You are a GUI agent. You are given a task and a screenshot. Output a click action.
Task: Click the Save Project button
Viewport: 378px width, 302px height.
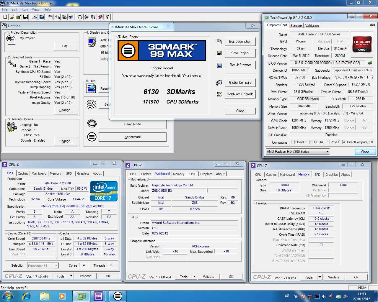point(240,53)
